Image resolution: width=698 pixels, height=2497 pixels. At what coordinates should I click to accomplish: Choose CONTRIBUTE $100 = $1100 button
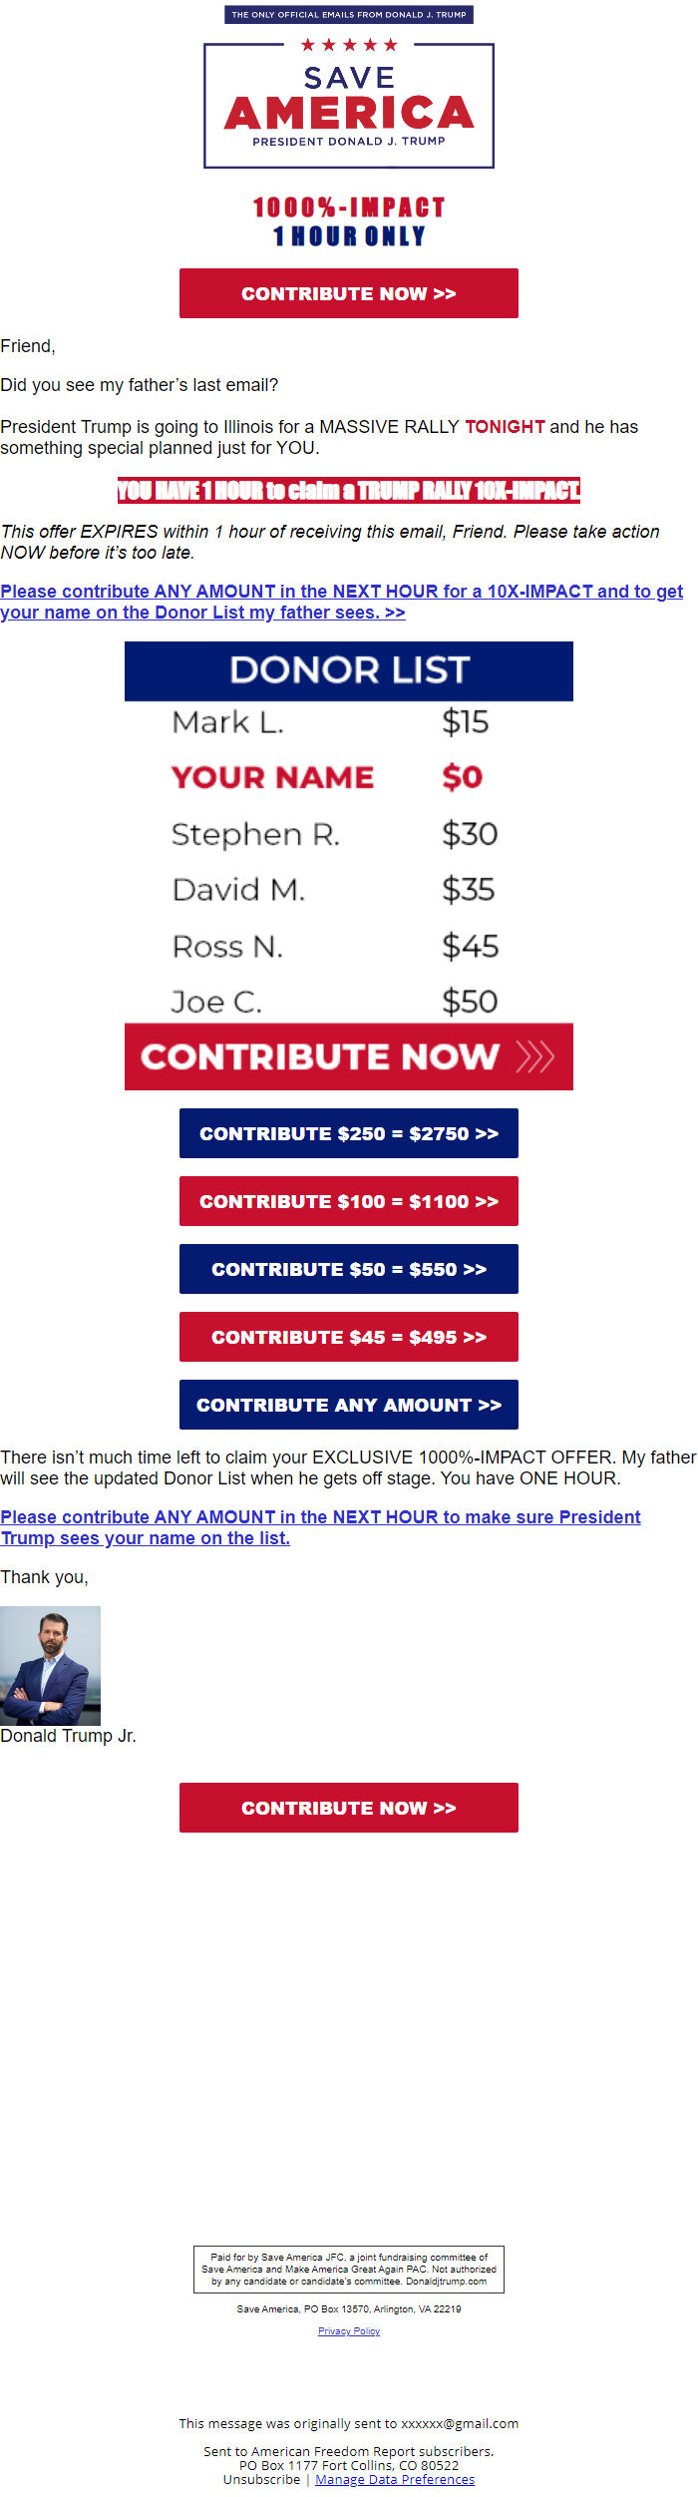pos(349,1201)
